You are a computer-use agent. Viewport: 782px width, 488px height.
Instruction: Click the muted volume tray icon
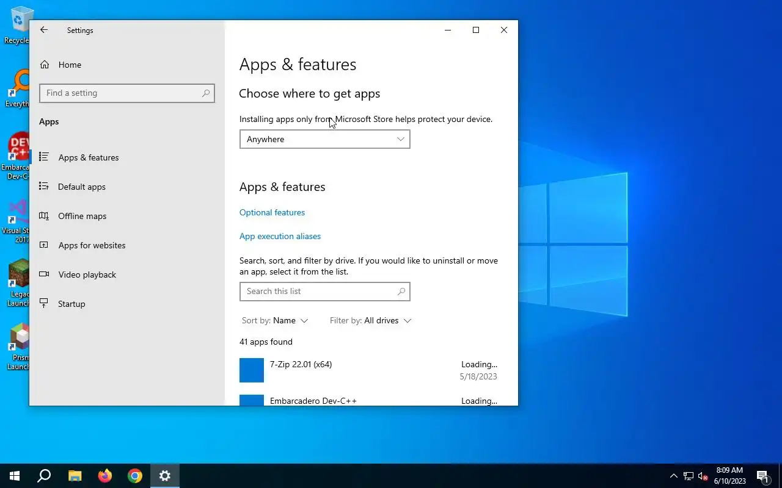[703, 476]
